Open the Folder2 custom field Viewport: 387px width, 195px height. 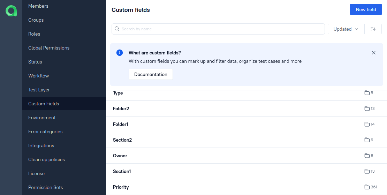(121, 108)
